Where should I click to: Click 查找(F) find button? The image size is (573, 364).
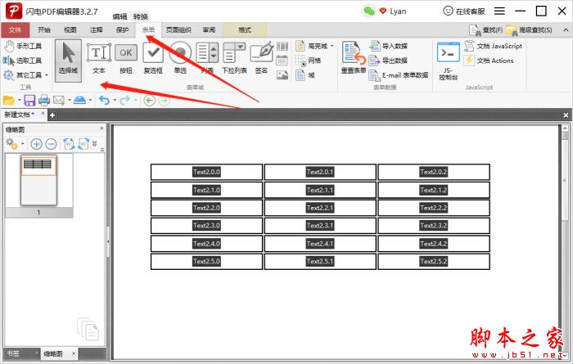pyautogui.click(x=486, y=30)
